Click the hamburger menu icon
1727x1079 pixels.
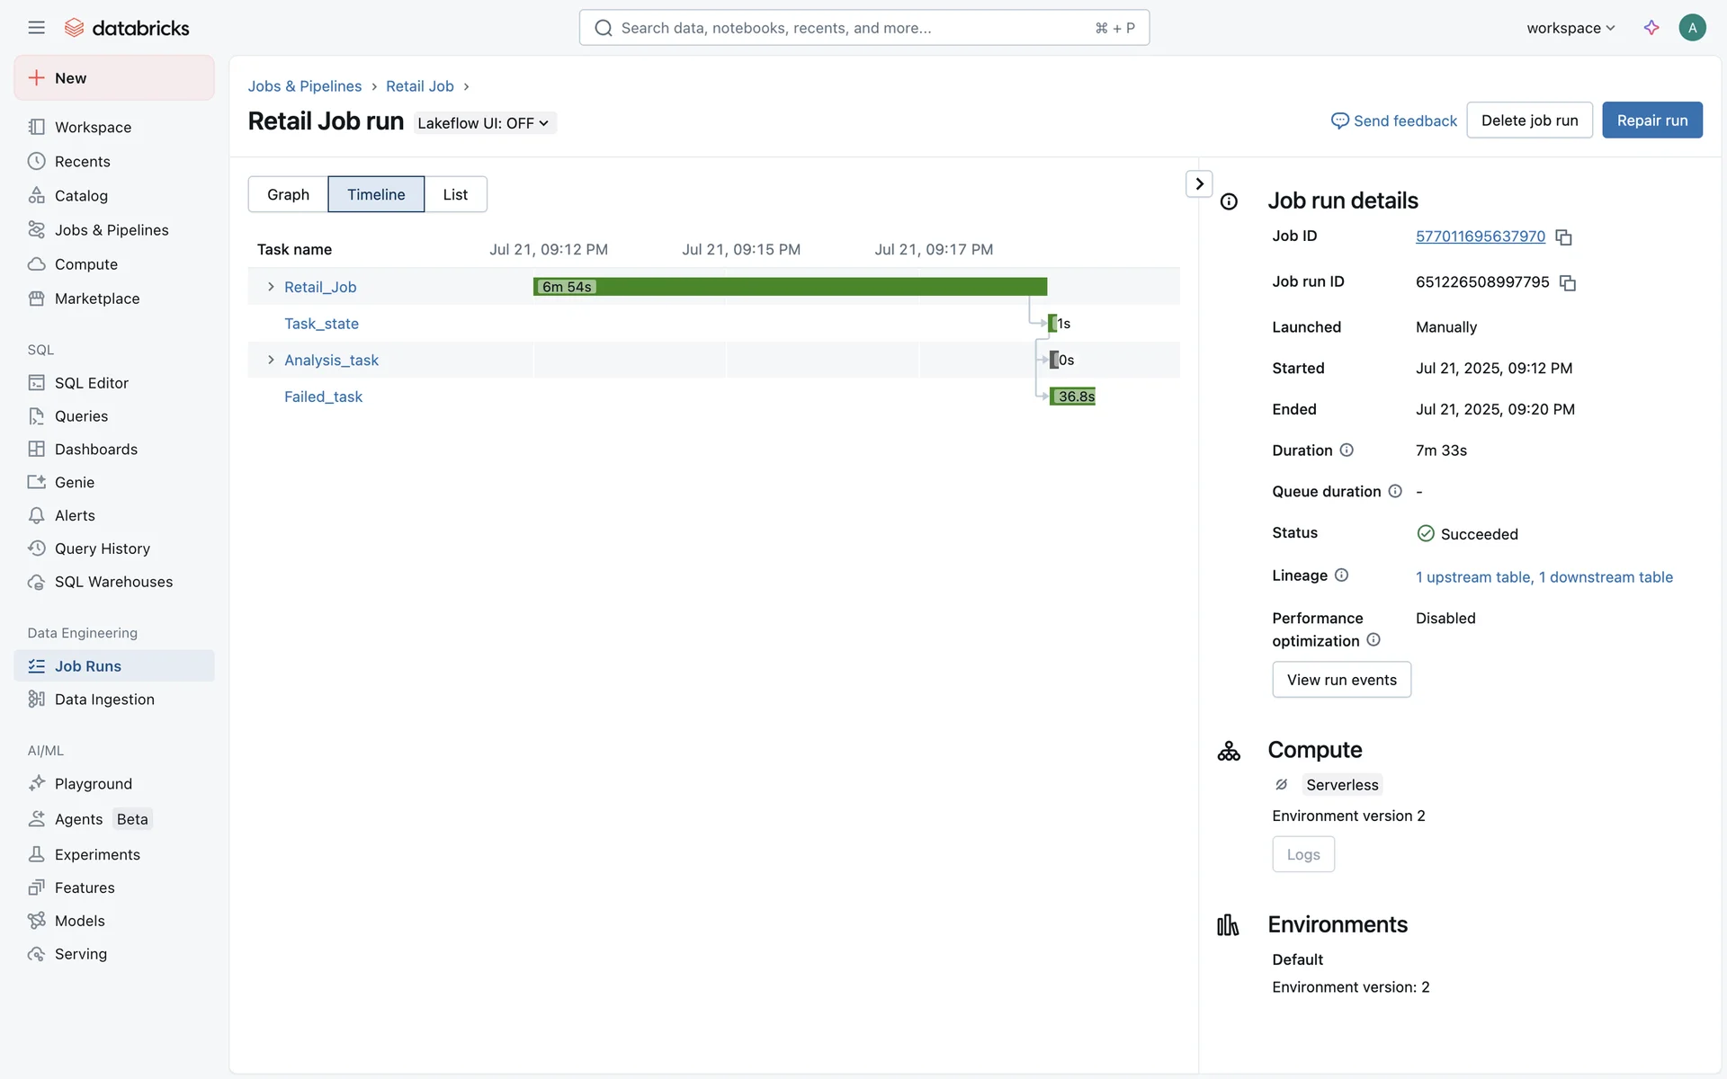[36, 28]
